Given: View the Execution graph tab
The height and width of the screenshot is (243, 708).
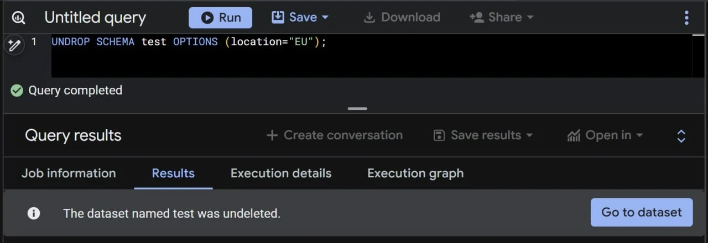Looking at the screenshot, I should click(x=415, y=173).
